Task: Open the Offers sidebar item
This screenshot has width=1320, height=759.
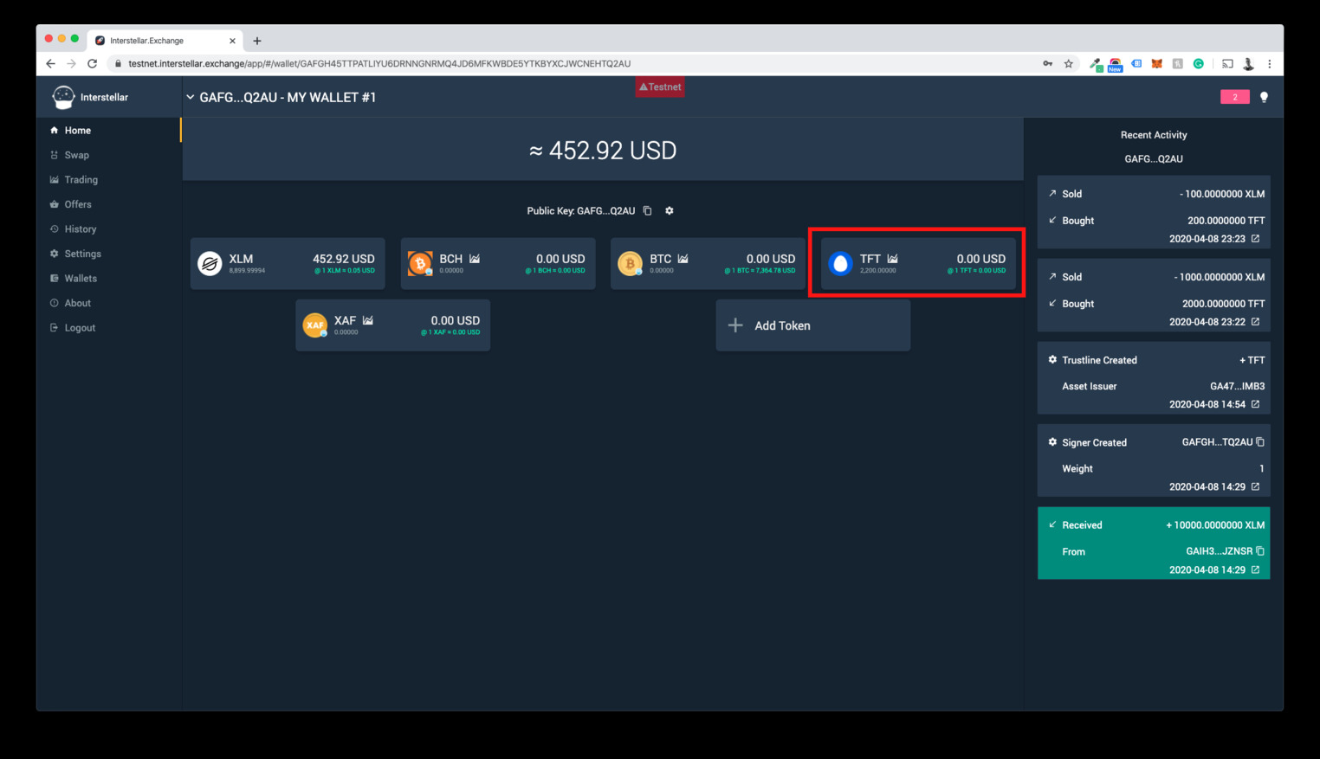Action: tap(77, 204)
